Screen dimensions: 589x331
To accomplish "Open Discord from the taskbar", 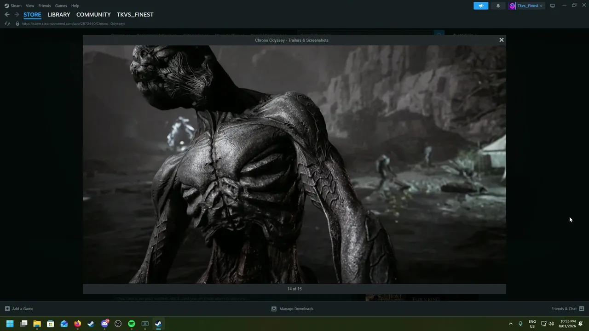I will (104, 324).
